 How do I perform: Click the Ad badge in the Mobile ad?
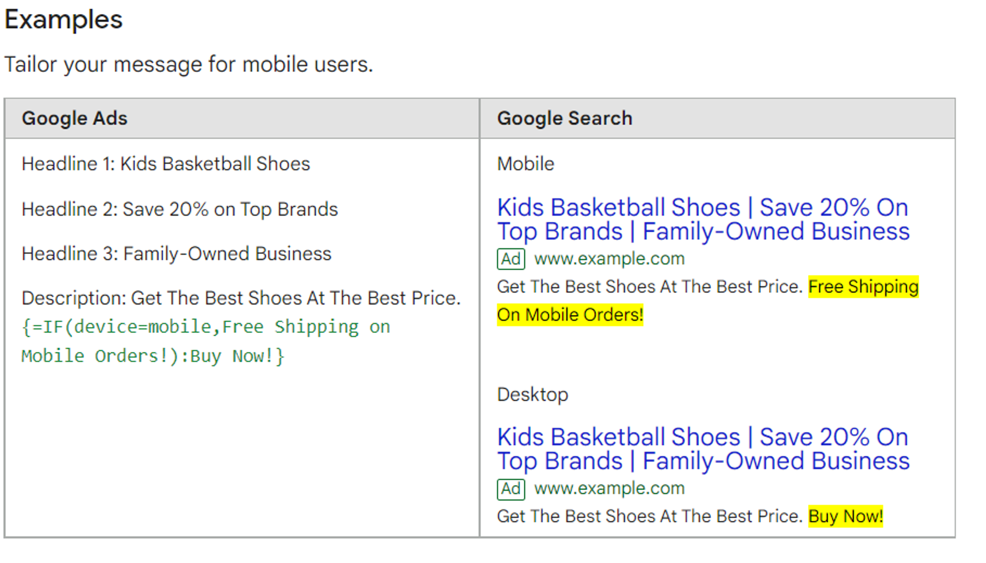511,259
